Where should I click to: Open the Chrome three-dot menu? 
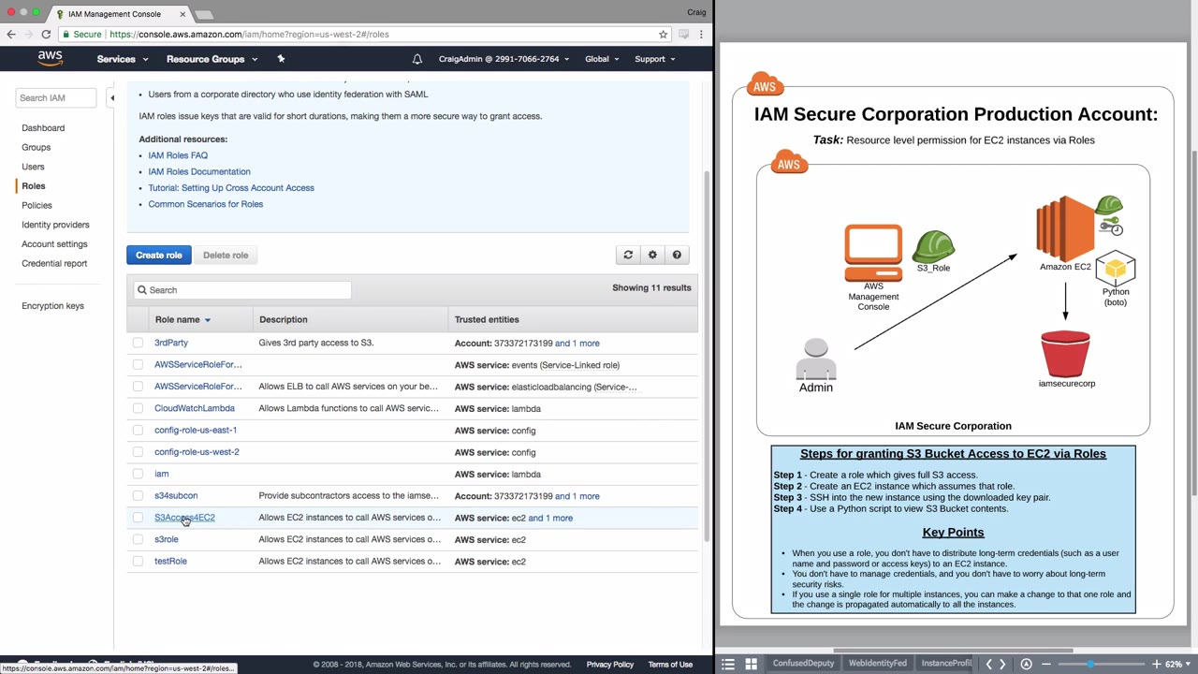pos(701,34)
